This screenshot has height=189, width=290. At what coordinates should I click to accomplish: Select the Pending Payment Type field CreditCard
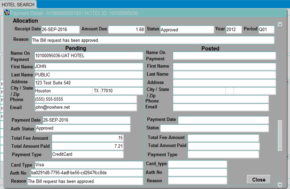point(87,154)
